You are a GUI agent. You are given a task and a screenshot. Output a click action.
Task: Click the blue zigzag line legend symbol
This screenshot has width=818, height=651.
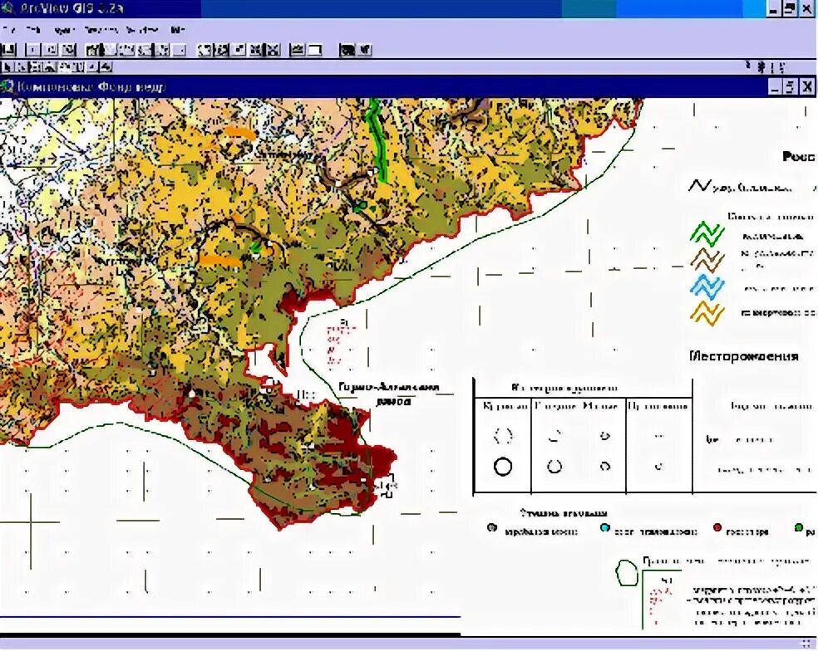tap(707, 286)
